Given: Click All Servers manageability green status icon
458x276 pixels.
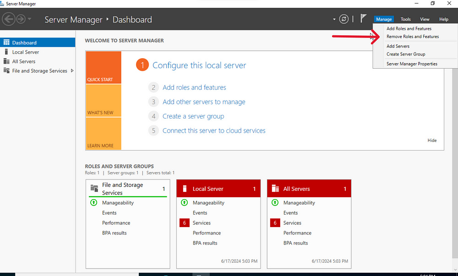Looking at the screenshot, I should (275, 202).
